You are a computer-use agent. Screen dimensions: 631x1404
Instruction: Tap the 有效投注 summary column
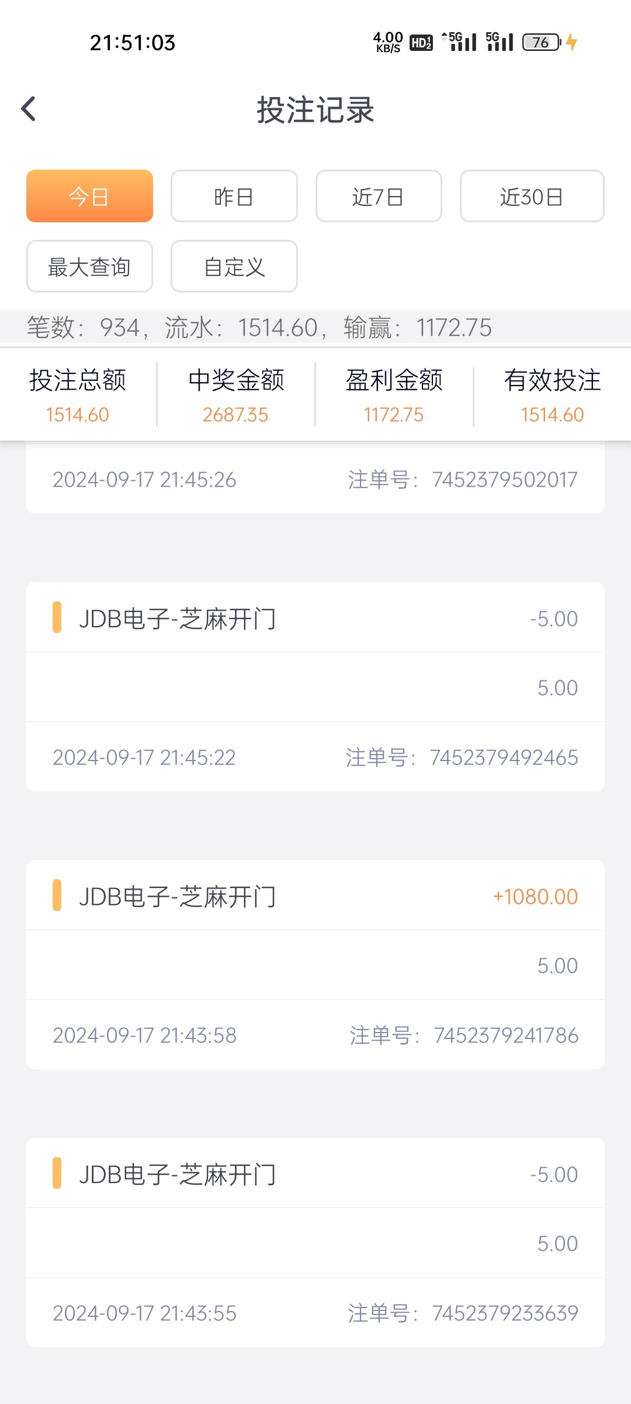click(552, 395)
